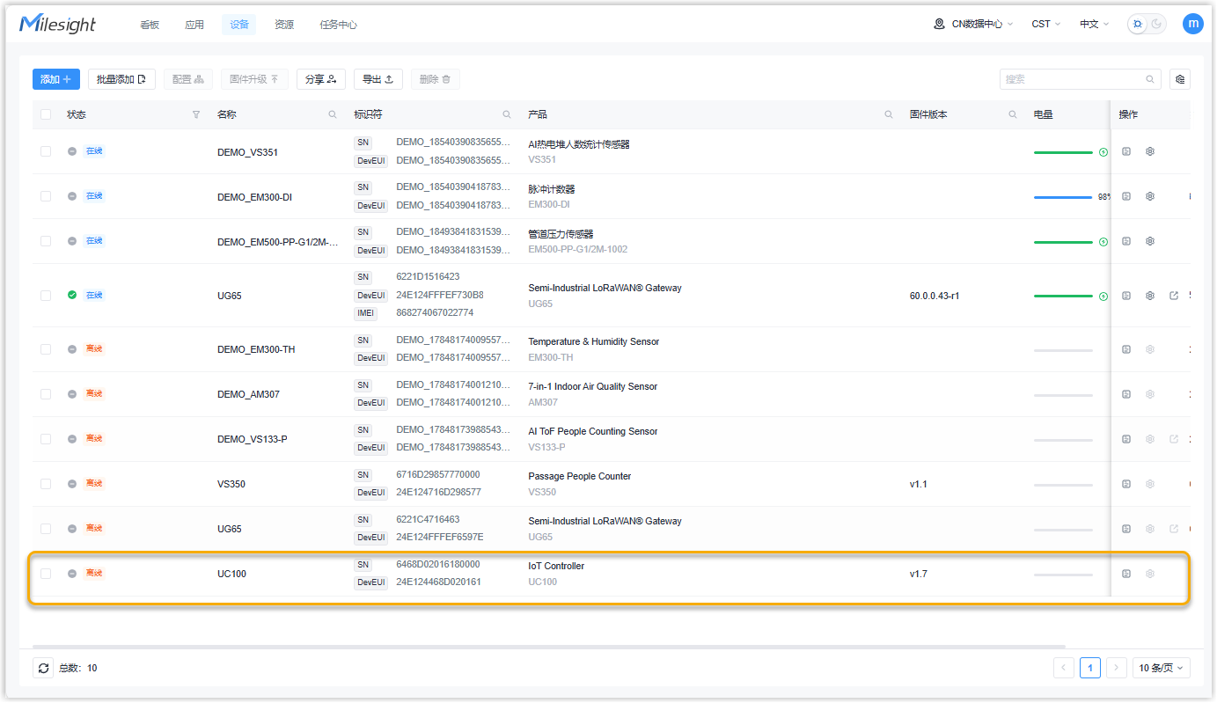Click search icon in 固件版本 column header
Viewport: 1217px width, 703px height.
[x=1013, y=114]
